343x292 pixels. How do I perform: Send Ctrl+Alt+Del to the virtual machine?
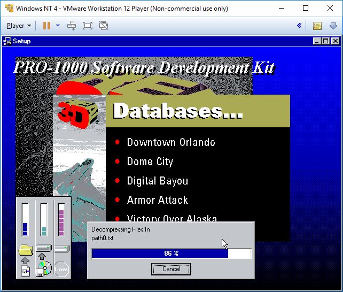click(x=72, y=26)
